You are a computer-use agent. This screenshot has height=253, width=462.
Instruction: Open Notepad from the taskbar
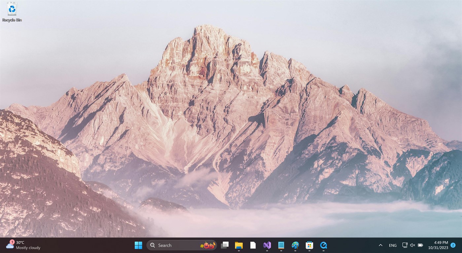(x=281, y=245)
